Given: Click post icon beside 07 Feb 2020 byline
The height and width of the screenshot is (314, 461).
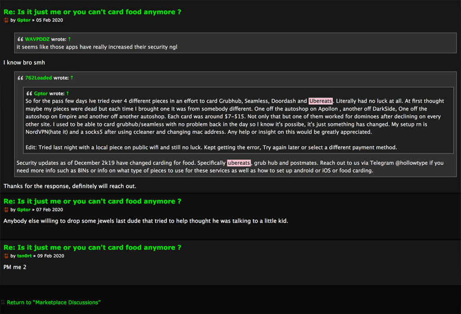Looking at the screenshot, I should click(6, 210).
